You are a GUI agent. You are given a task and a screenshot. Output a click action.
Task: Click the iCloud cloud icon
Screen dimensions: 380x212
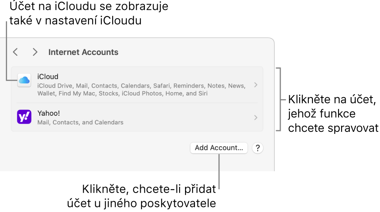tap(24, 80)
